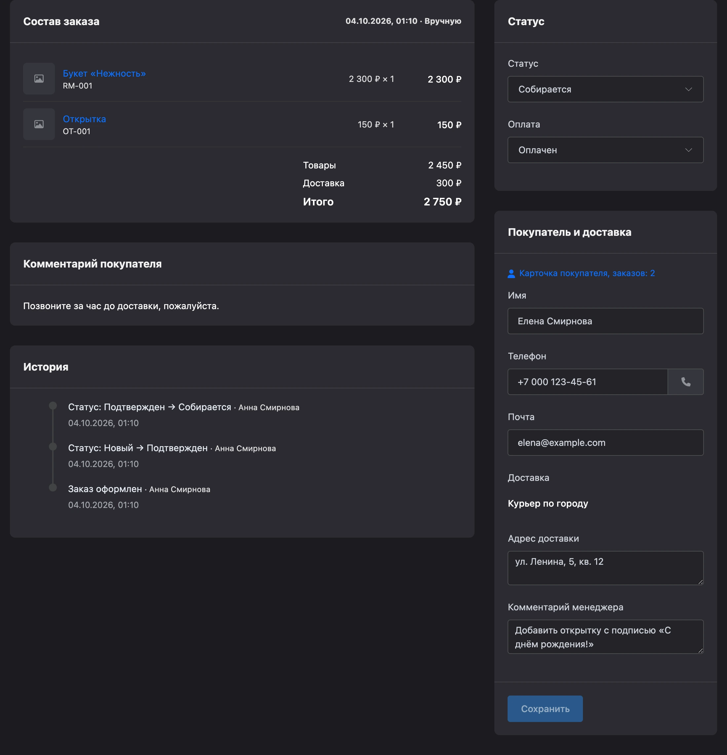727x755 pixels.
Task: Click the Сохранить button
Action: click(x=545, y=708)
